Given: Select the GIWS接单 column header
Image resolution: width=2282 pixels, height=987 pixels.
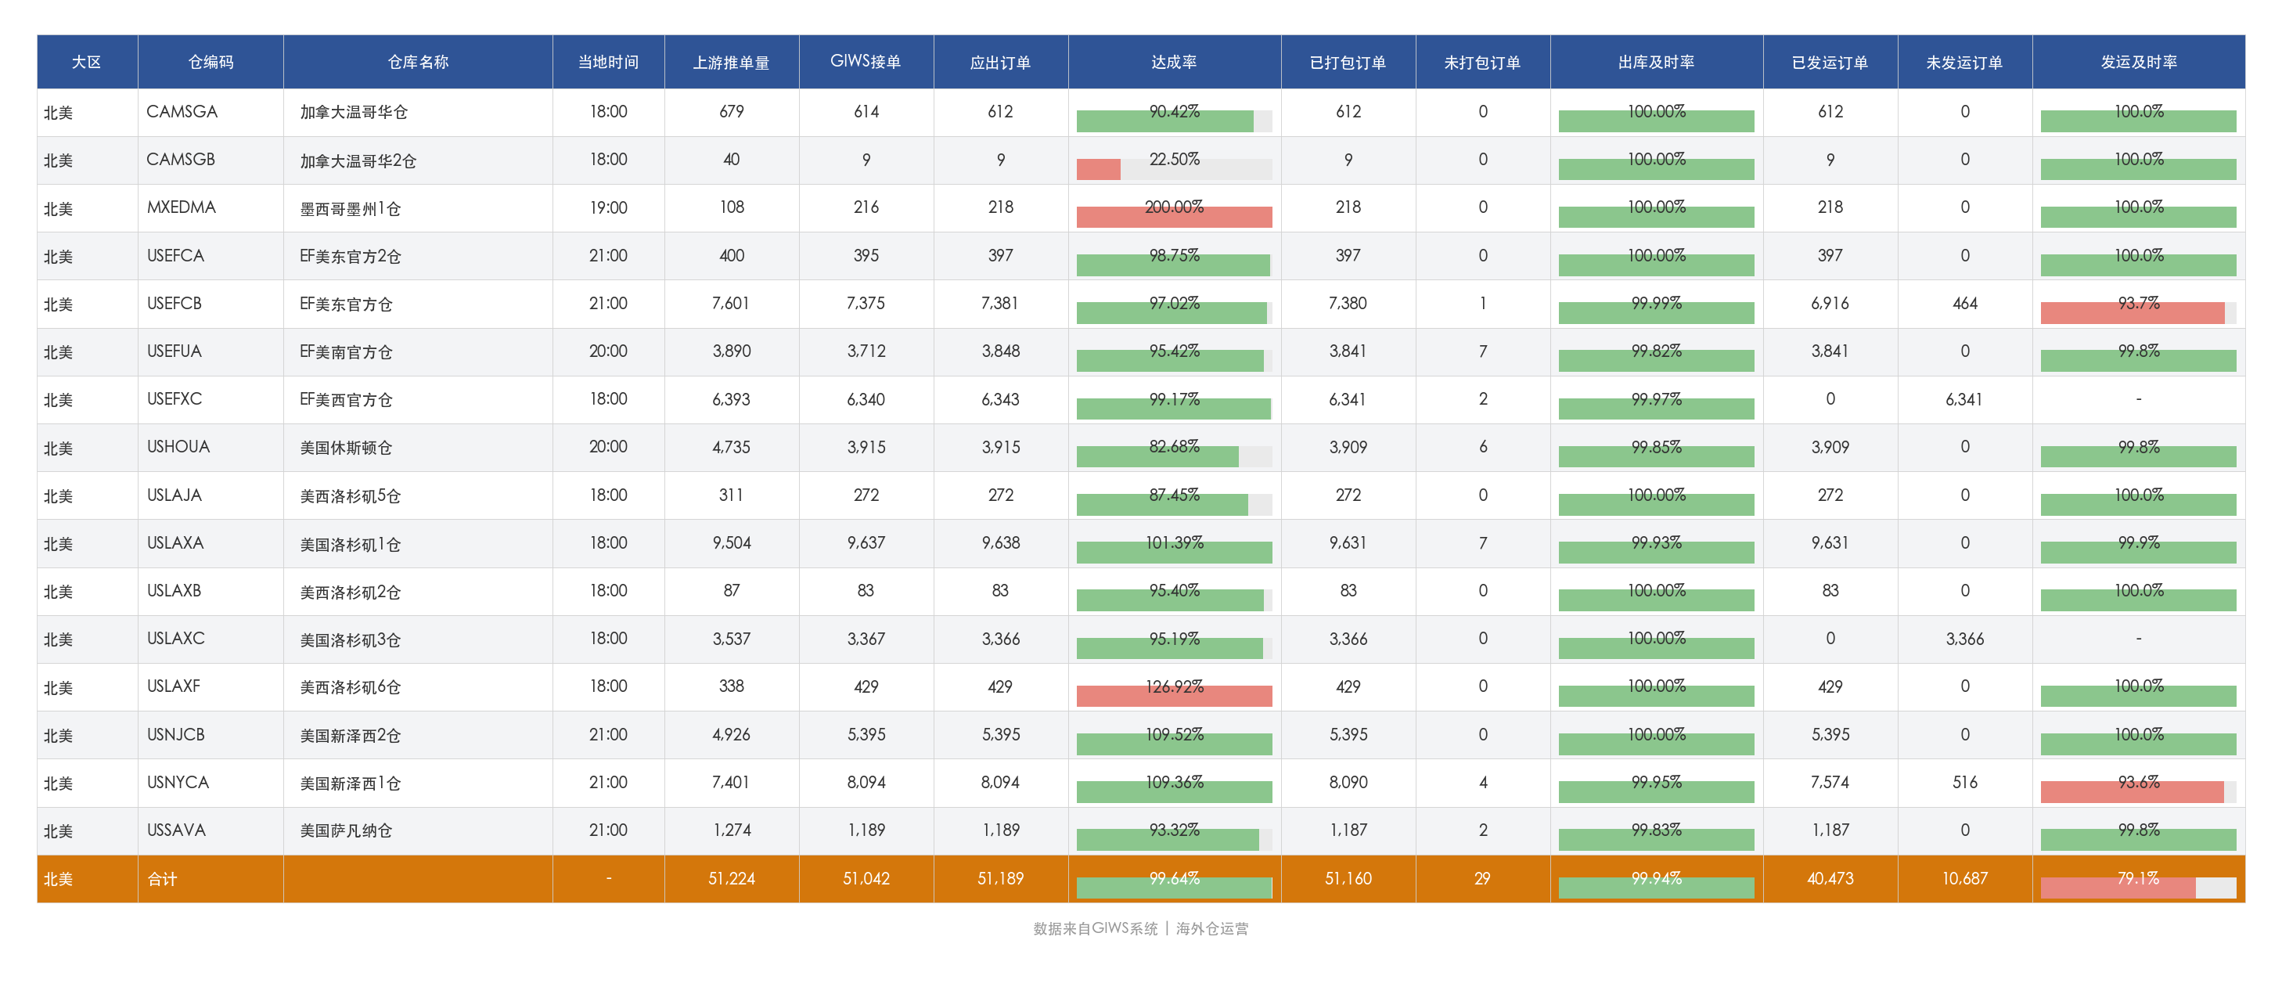Looking at the screenshot, I should point(866,62).
